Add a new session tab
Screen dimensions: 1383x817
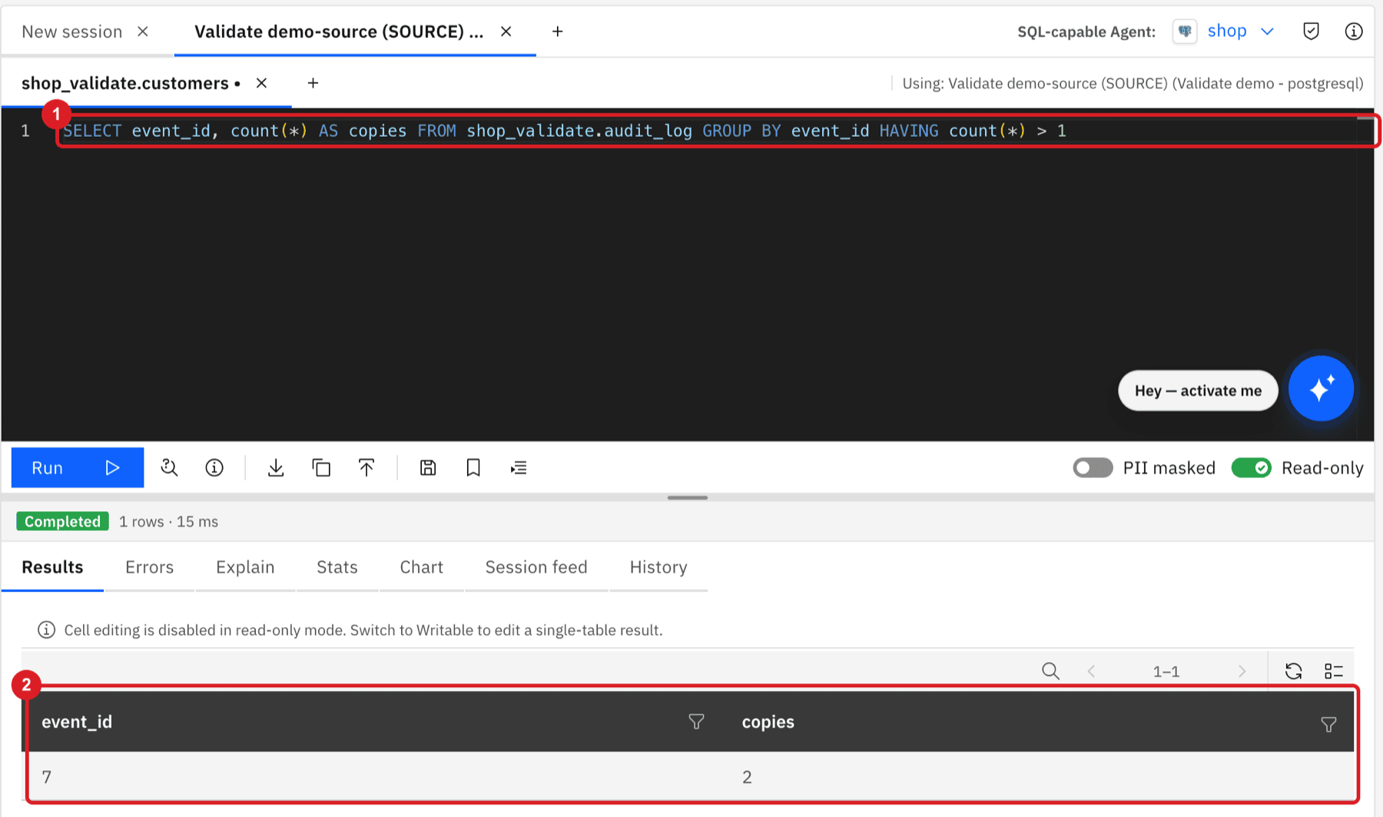[558, 32]
